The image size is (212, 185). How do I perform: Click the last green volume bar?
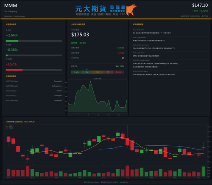click(x=204, y=171)
